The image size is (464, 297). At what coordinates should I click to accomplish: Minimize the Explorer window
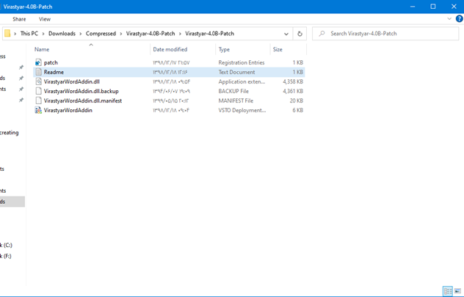click(x=412, y=7)
